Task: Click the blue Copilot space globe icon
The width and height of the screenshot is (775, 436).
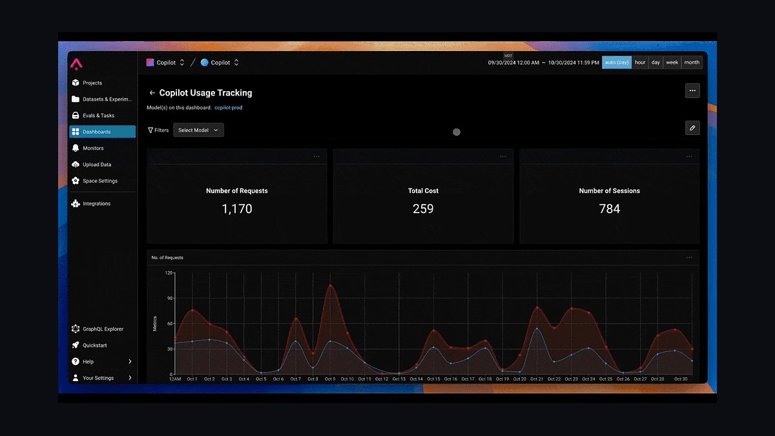Action: click(x=205, y=63)
